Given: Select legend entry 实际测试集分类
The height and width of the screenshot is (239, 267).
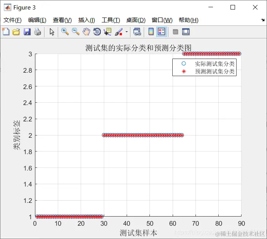Looking at the screenshot, I should (x=215, y=64).
